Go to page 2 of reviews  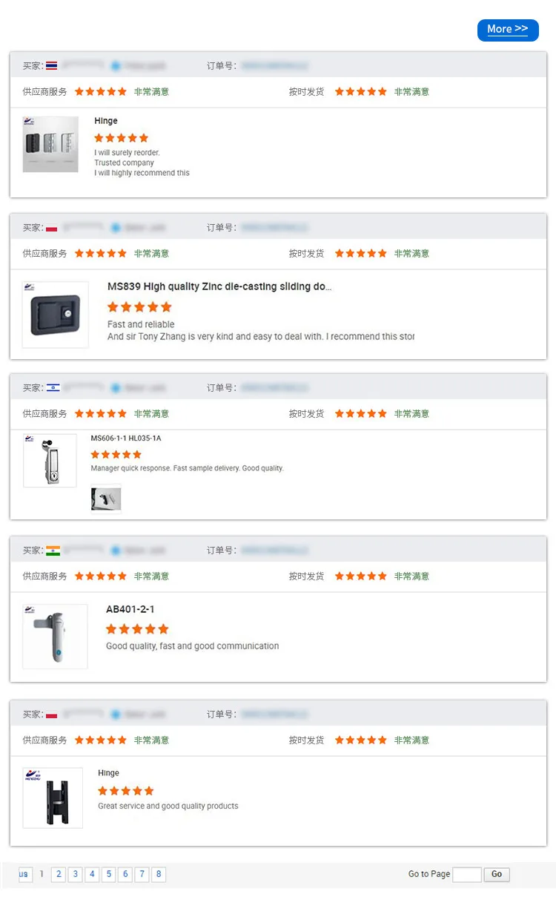pos(59,874)
